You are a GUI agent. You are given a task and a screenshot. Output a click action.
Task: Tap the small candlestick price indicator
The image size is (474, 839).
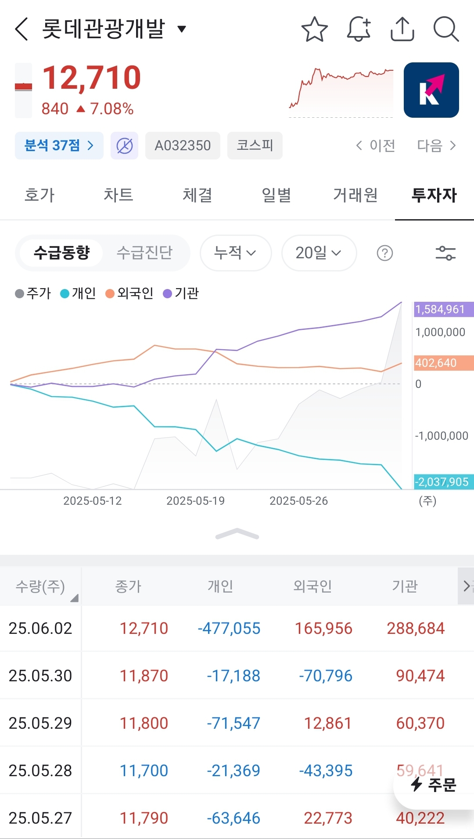pos(23,90)
